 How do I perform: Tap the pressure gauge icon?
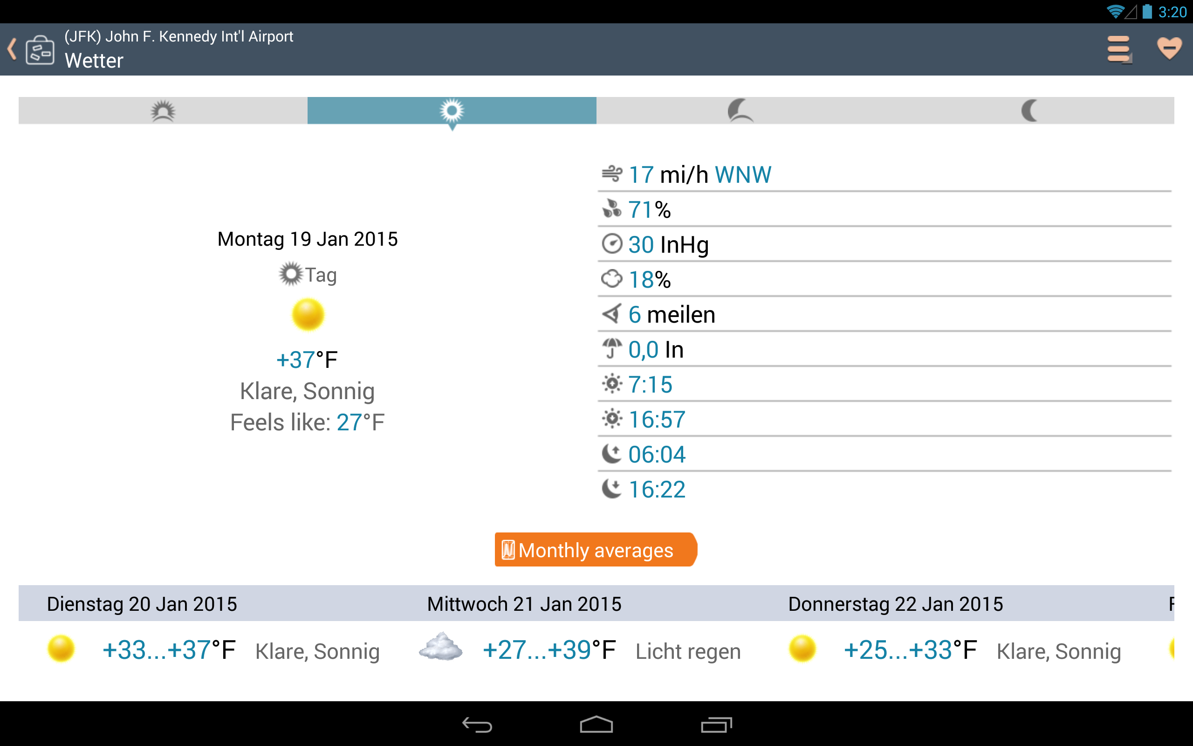[612, 244]
